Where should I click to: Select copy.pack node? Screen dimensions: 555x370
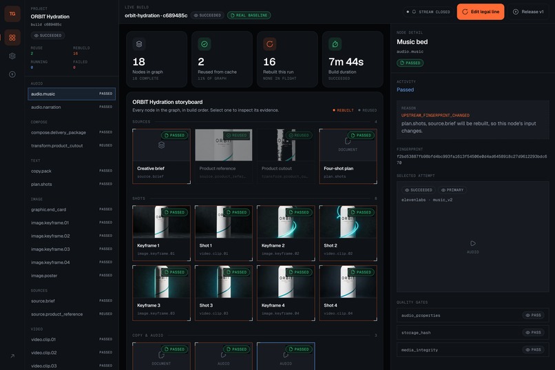(72, 171)
